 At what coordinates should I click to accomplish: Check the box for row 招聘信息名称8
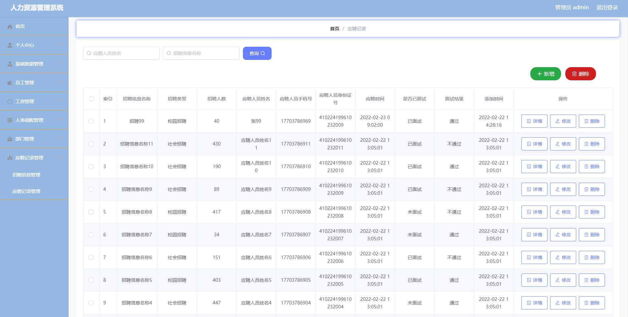91,212
